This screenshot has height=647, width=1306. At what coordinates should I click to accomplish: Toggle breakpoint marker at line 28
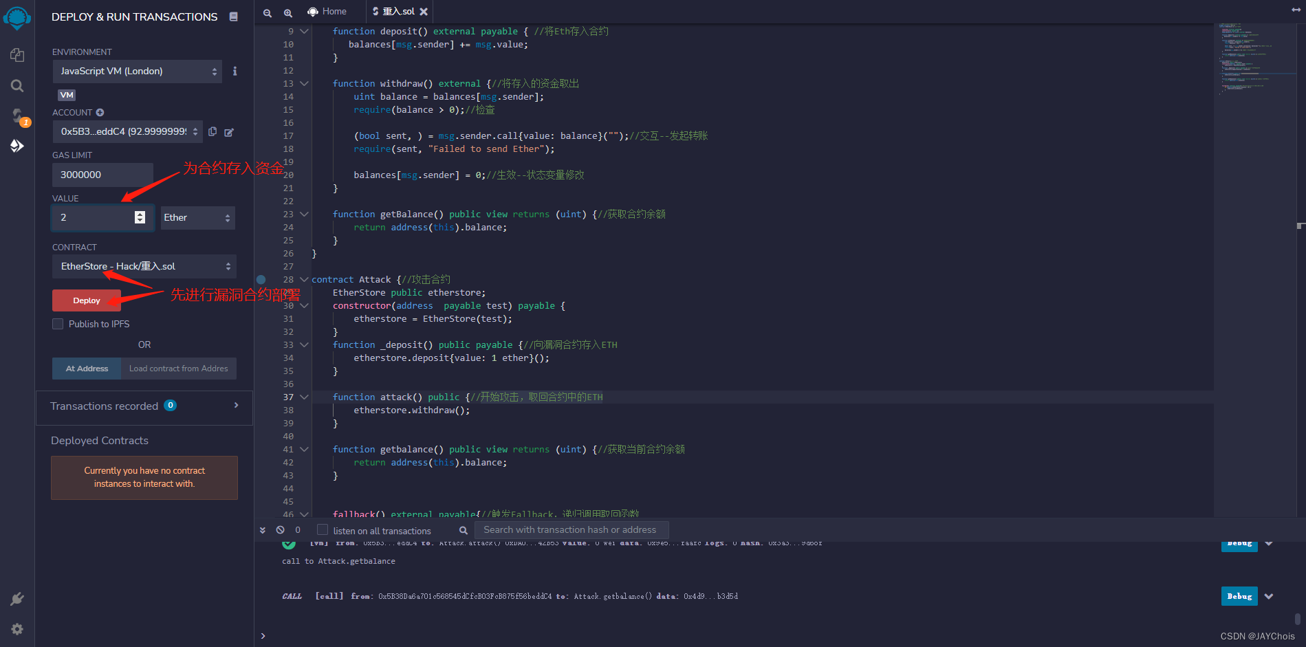261,280
